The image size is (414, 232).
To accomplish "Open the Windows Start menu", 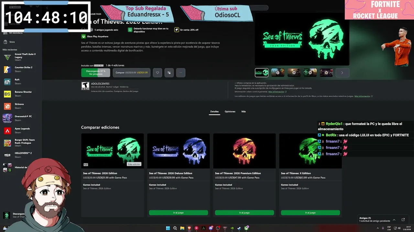I will point(168,228).
